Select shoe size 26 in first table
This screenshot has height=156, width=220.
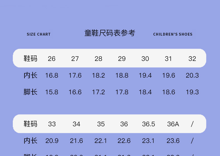(52, 59)
